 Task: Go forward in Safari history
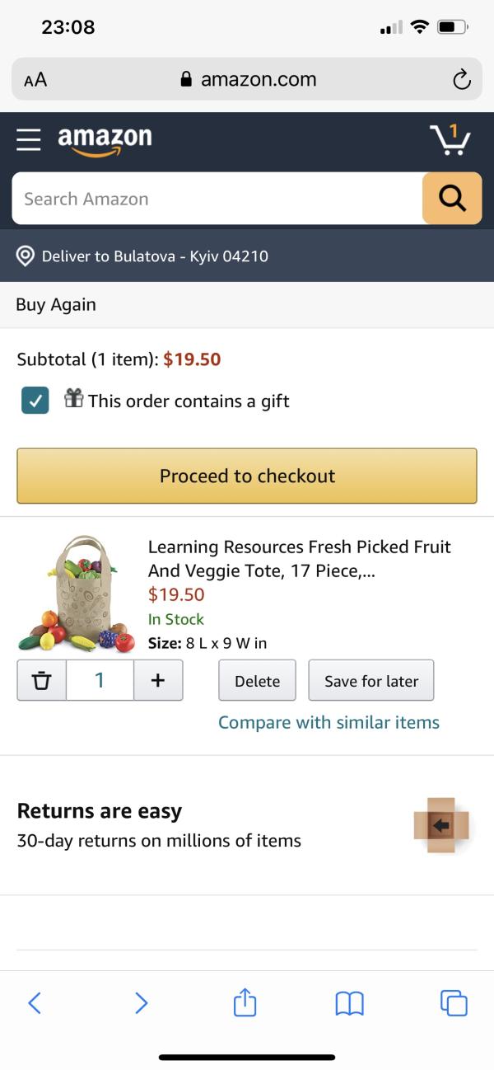tap(141, 1002)
